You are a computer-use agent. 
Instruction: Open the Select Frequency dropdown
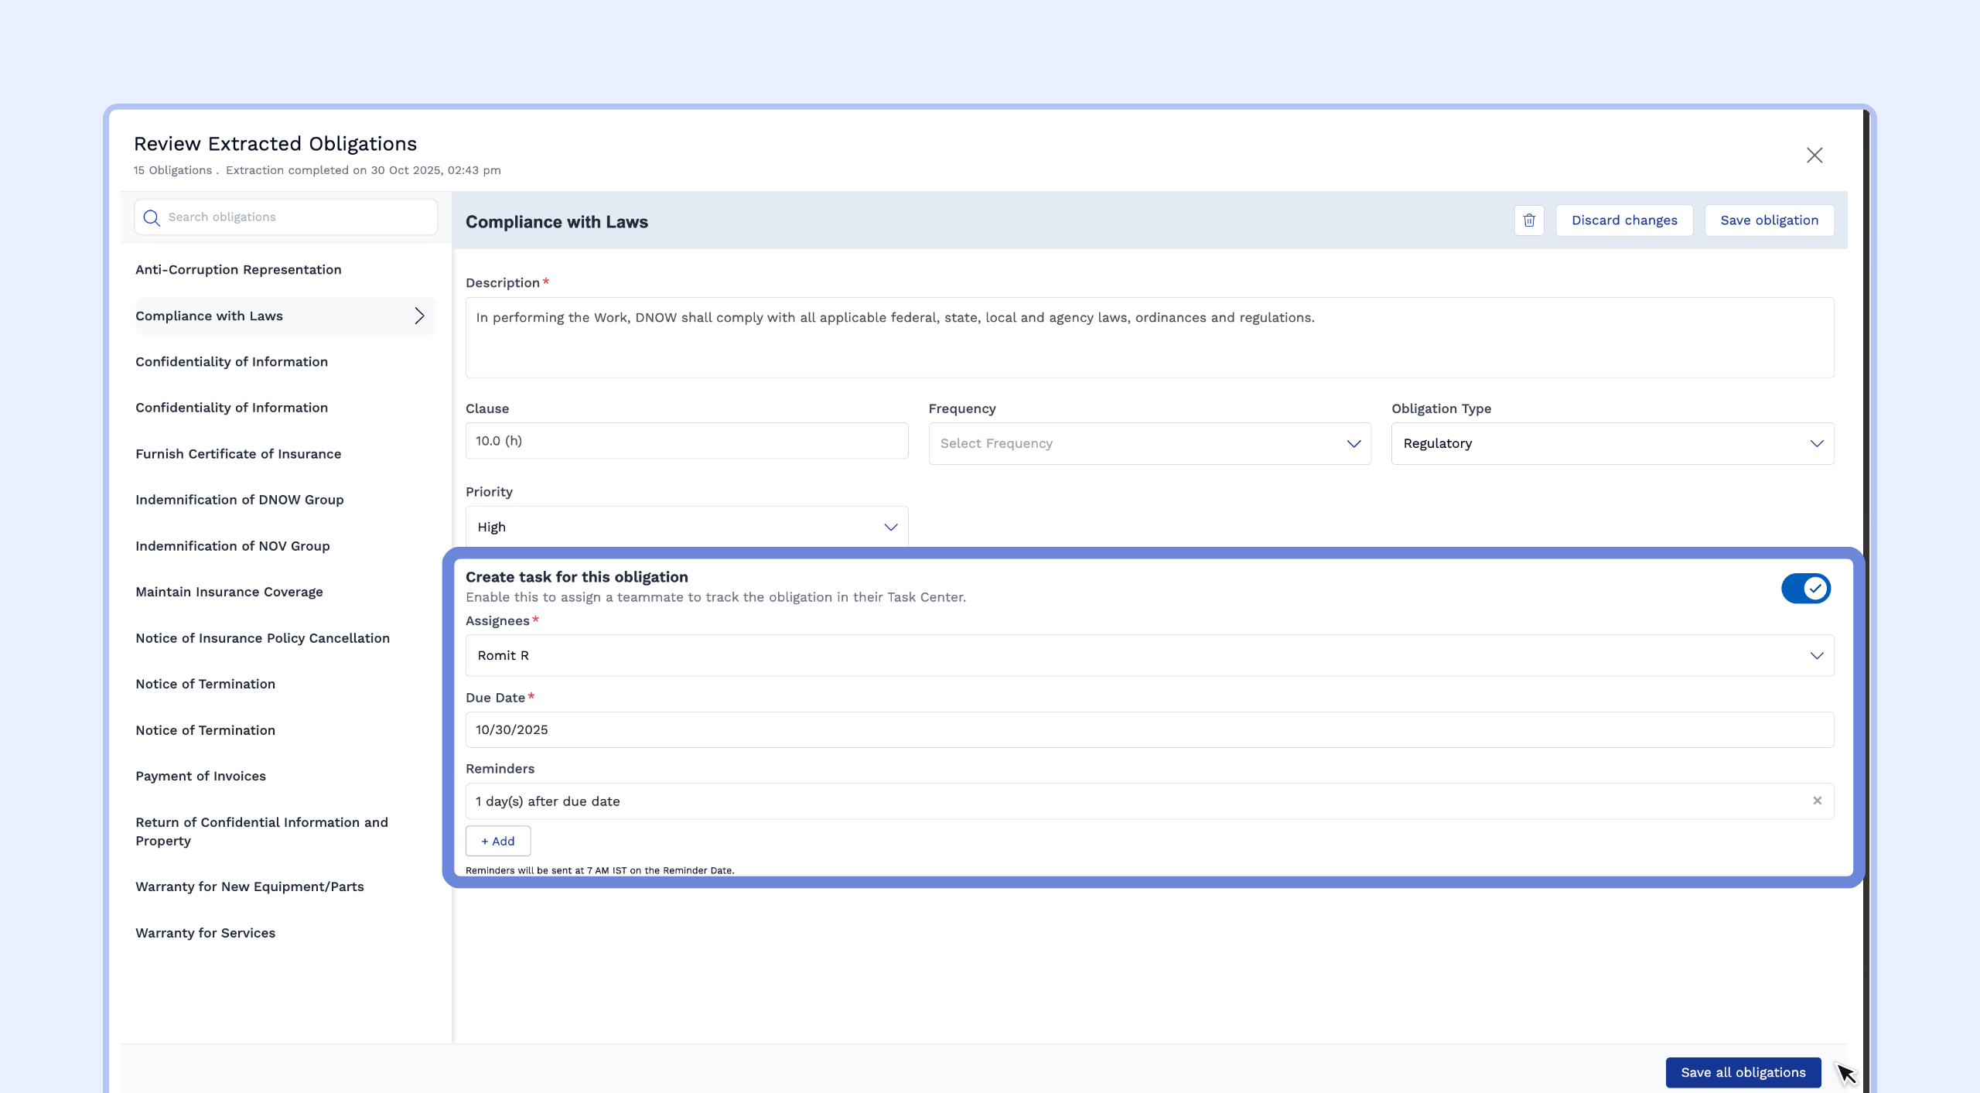coord(1149,443)
